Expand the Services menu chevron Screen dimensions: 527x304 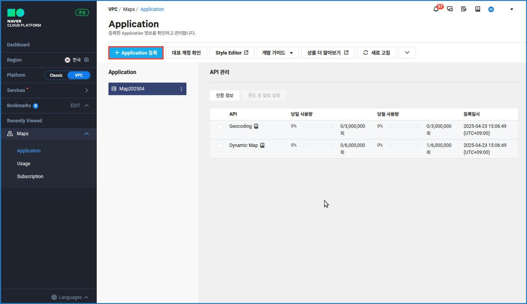click(x=87, y=90)
